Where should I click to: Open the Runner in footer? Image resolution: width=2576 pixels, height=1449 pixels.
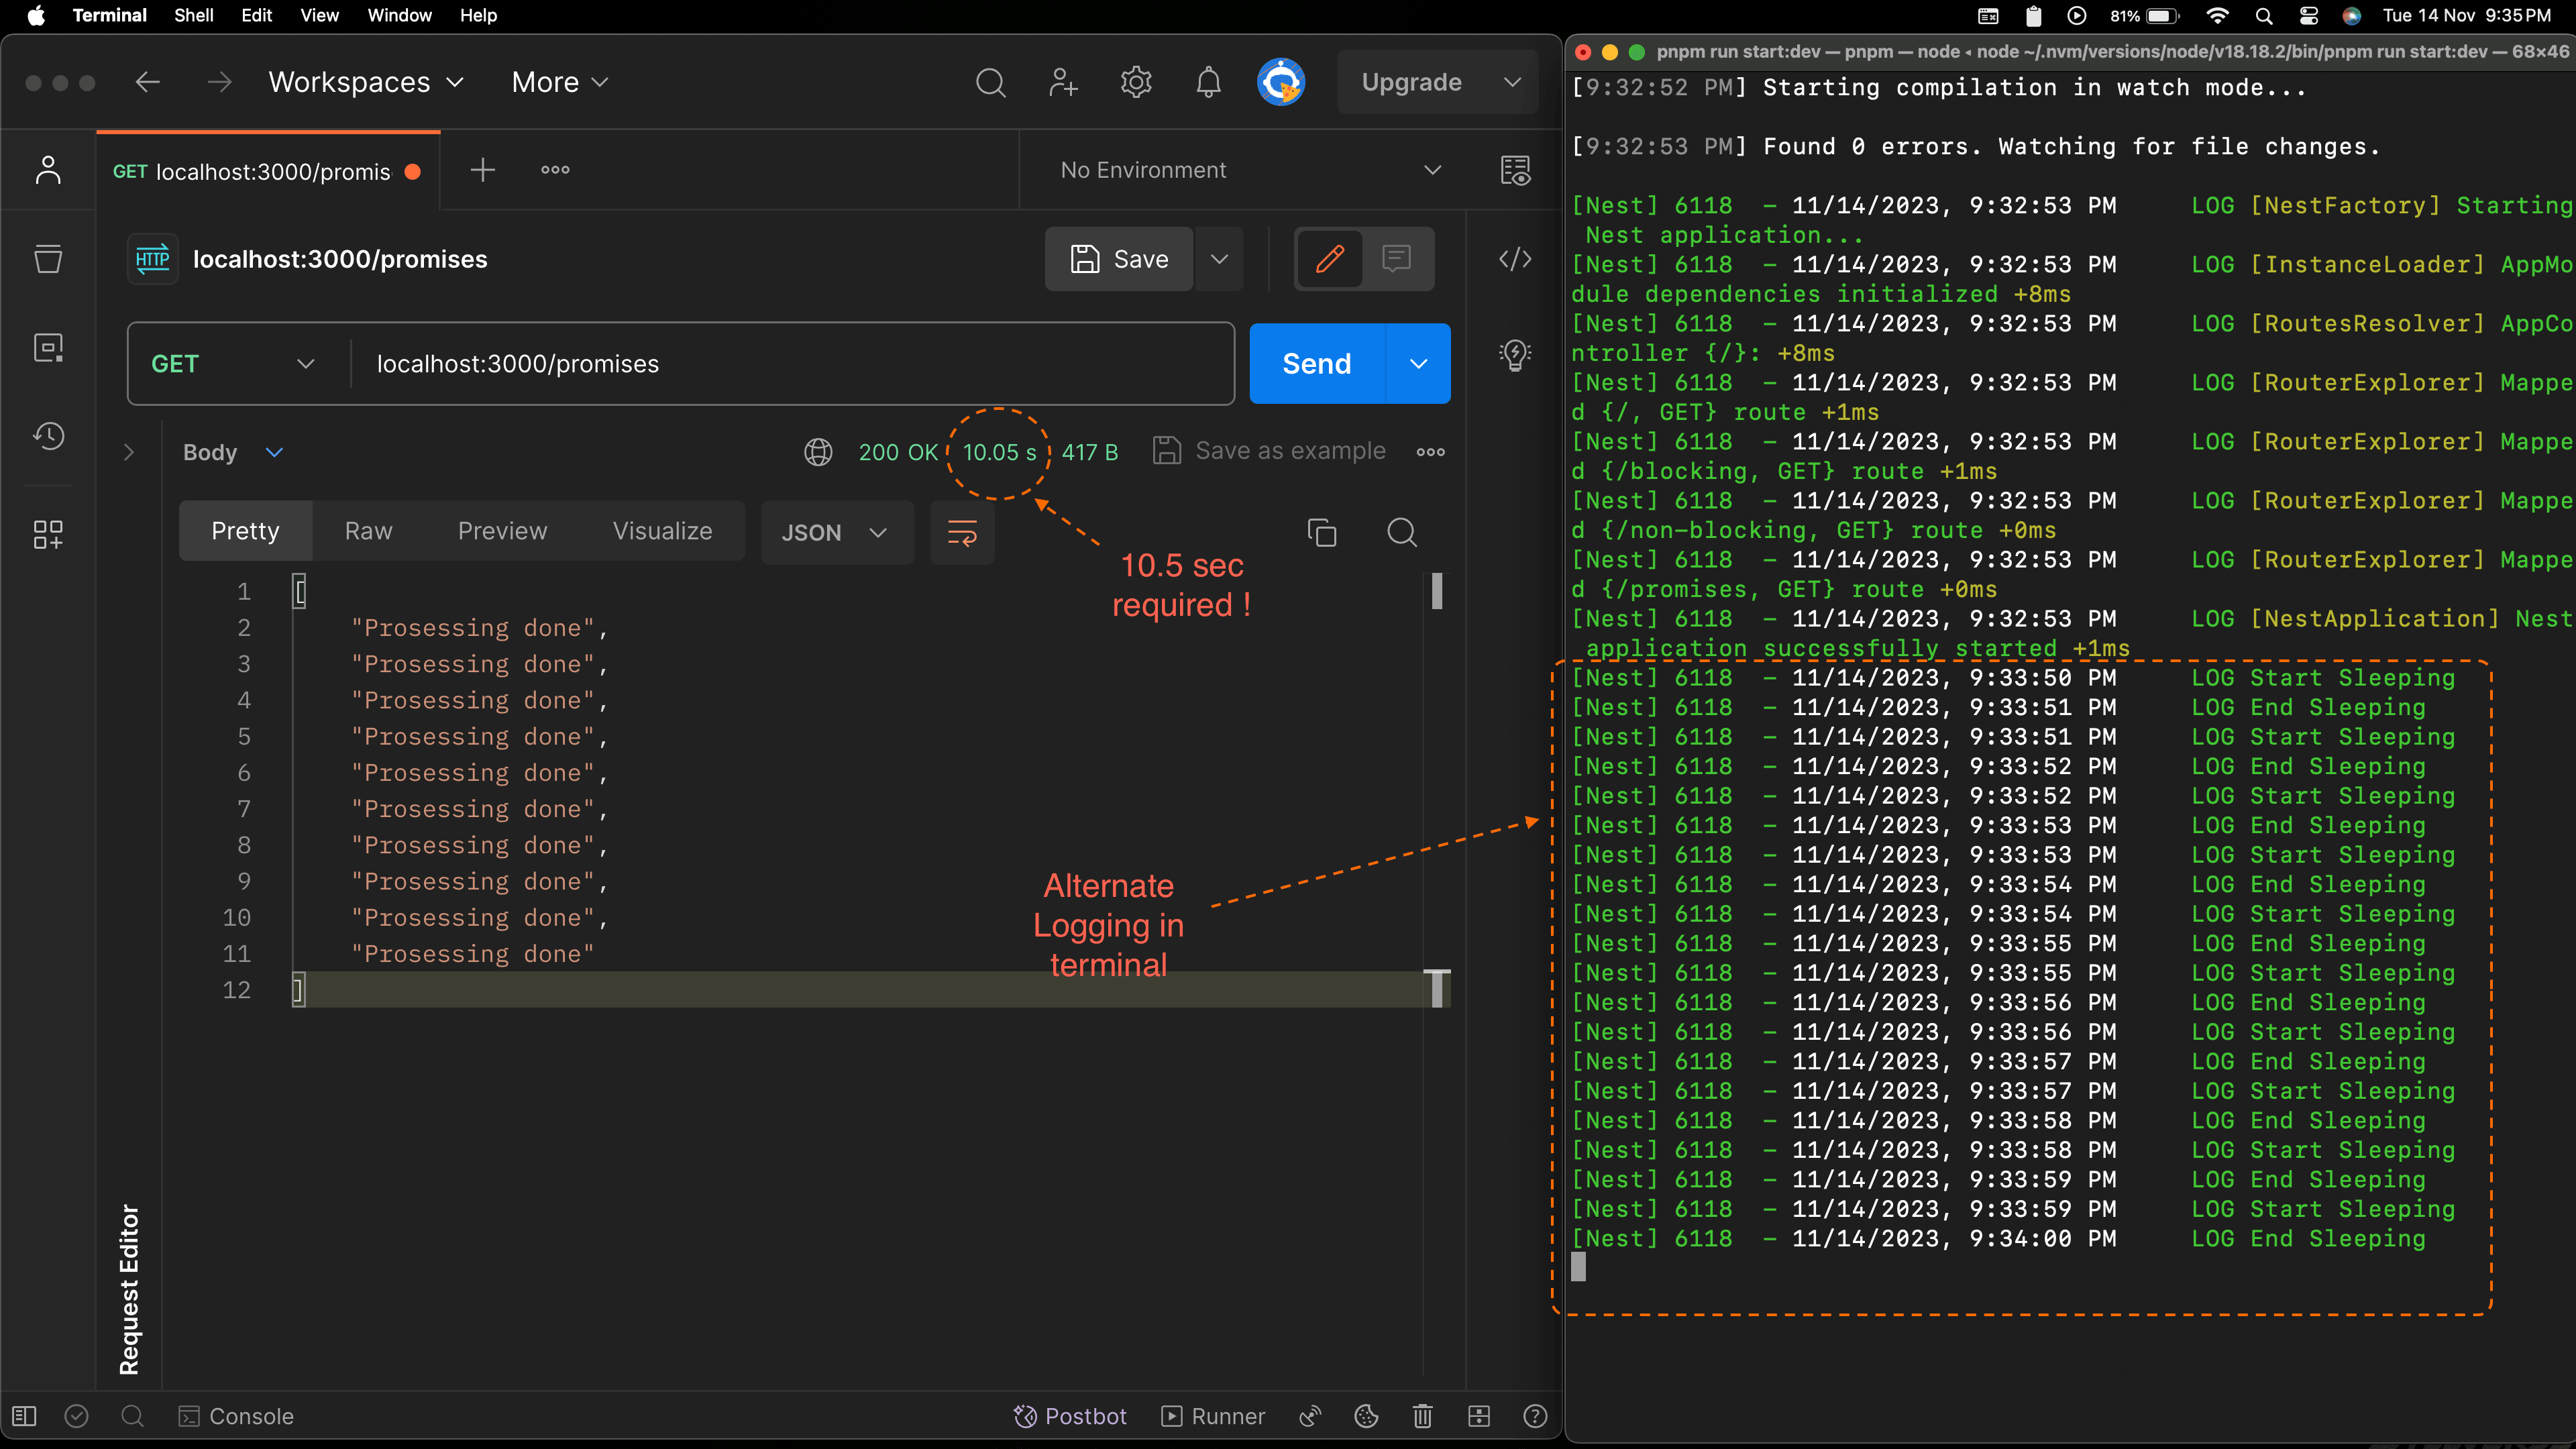point(1213,1416)
